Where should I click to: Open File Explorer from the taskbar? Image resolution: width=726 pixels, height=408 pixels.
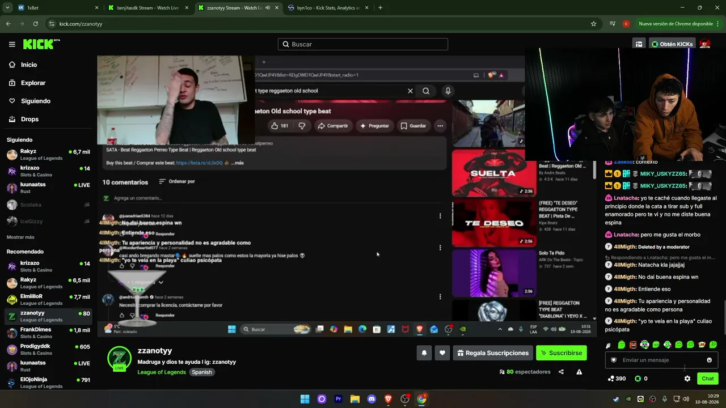(354, 399)
